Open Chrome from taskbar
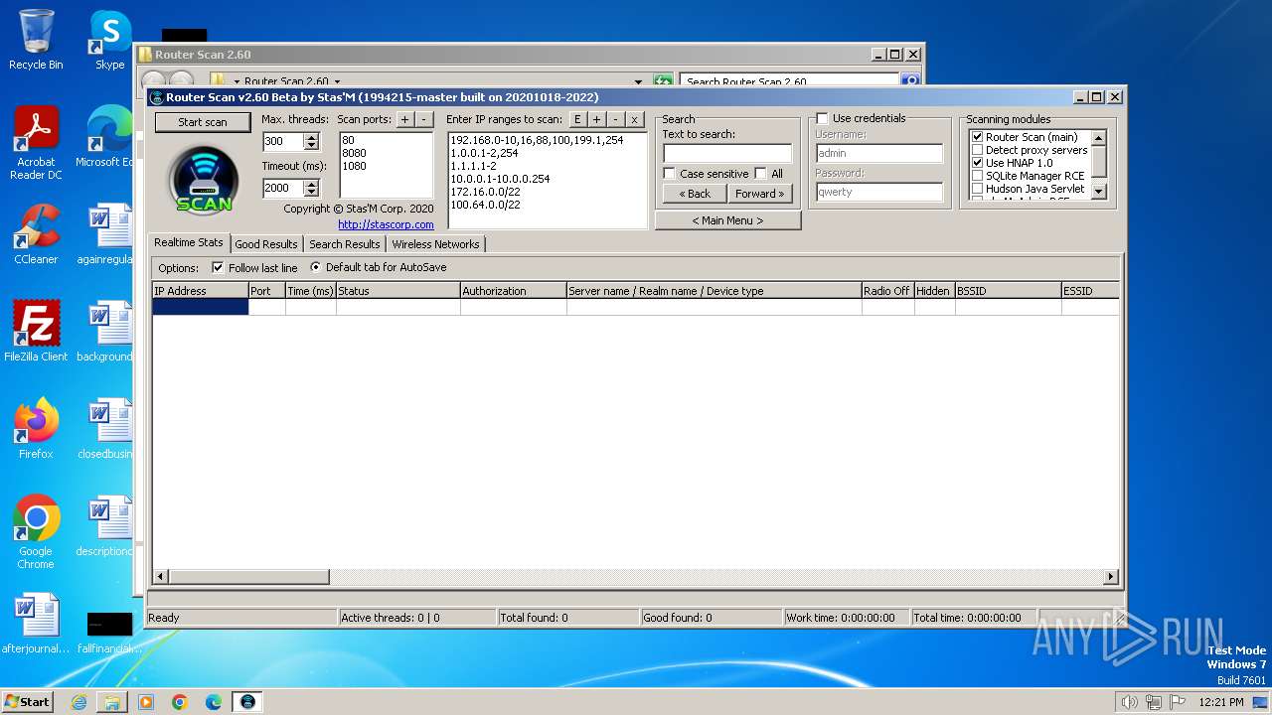Screen dimensions: 1272x715 click(180, 702)
